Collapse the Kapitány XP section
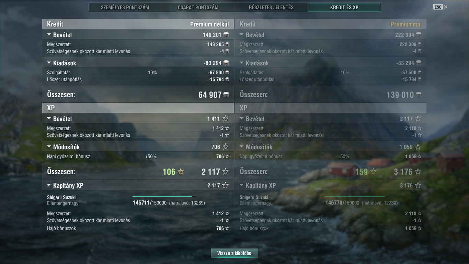This screenshot has width=469, height=264. [x=49, y=185]
